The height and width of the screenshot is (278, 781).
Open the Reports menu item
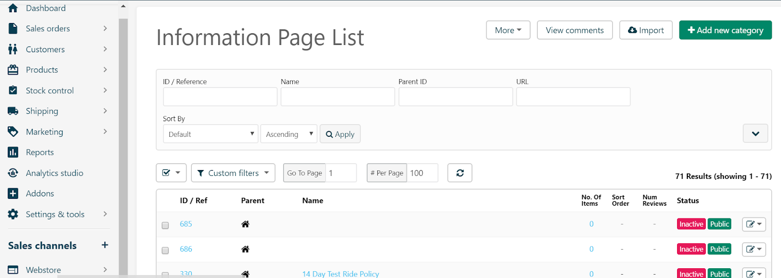40,152
